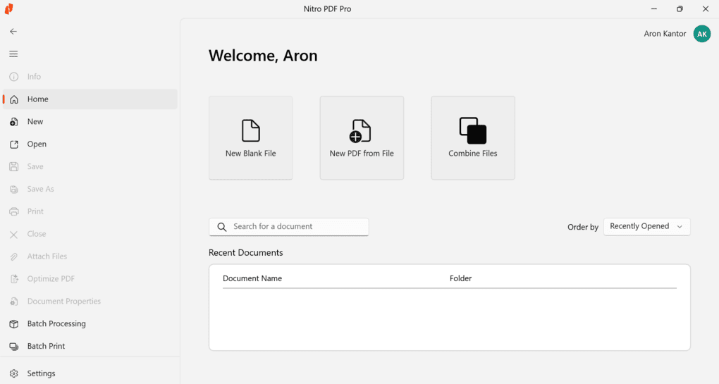Click the search magnifier icon
The image size is (719, 384).
222,227
